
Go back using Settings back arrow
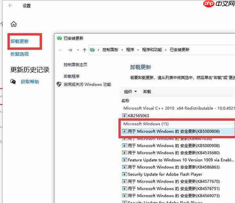click(10, 5)
